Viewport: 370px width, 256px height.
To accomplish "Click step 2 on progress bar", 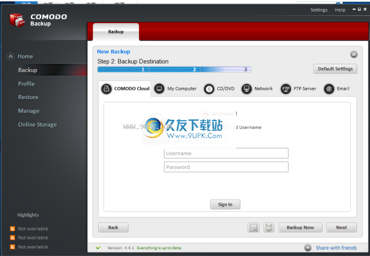I will point(175,69).
